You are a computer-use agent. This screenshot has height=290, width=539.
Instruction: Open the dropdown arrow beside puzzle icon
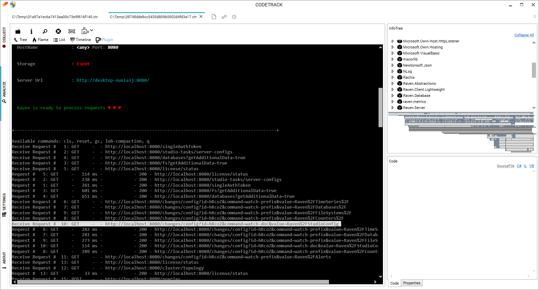(91, 30)
